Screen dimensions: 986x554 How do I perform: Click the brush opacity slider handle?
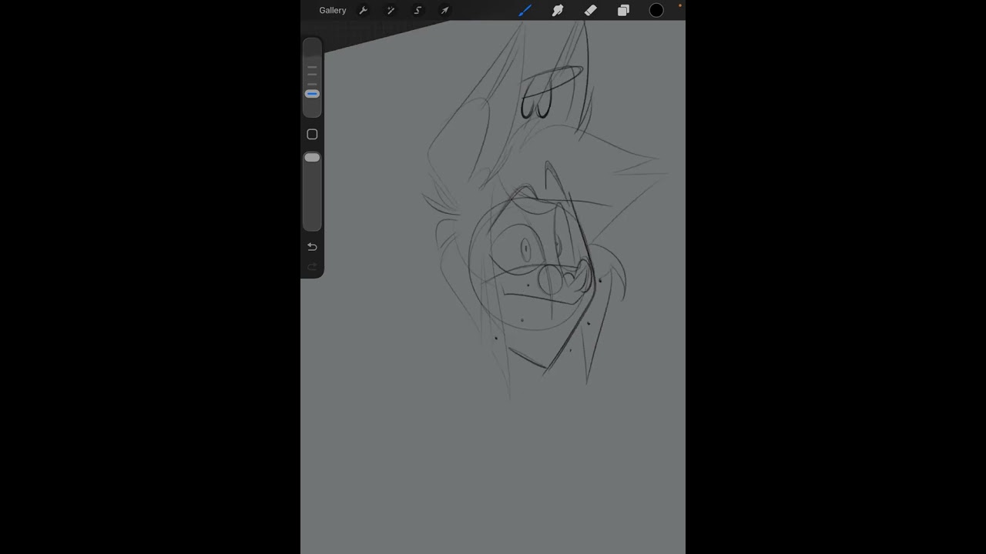coord(312,158)
